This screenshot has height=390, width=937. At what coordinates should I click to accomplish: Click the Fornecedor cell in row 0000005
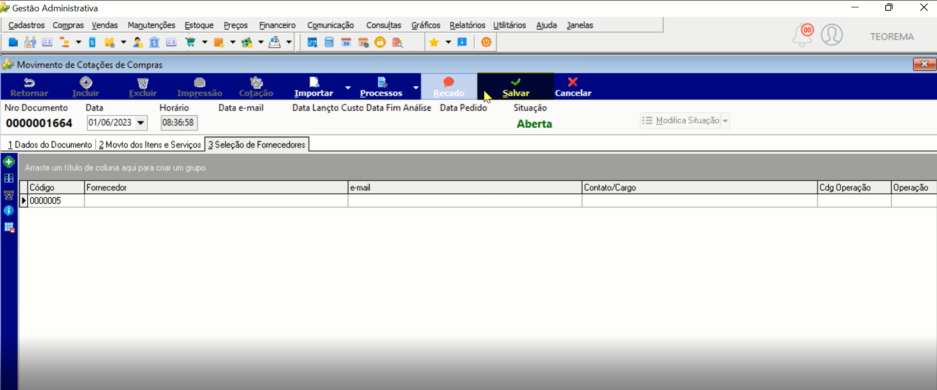click(216, 201)
